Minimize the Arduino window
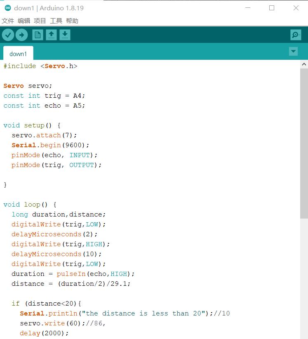The image size is (308, 339). 248,8
